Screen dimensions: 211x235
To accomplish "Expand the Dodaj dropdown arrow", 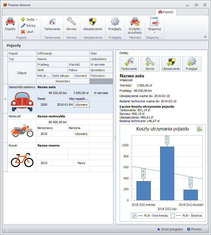I will [x=36, y=20].
